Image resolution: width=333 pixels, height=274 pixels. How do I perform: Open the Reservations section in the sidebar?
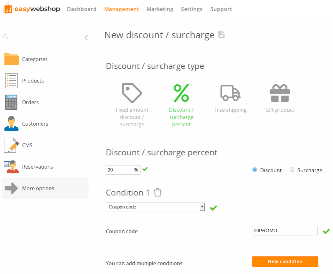pyautogui.click(x=37, y=167)
